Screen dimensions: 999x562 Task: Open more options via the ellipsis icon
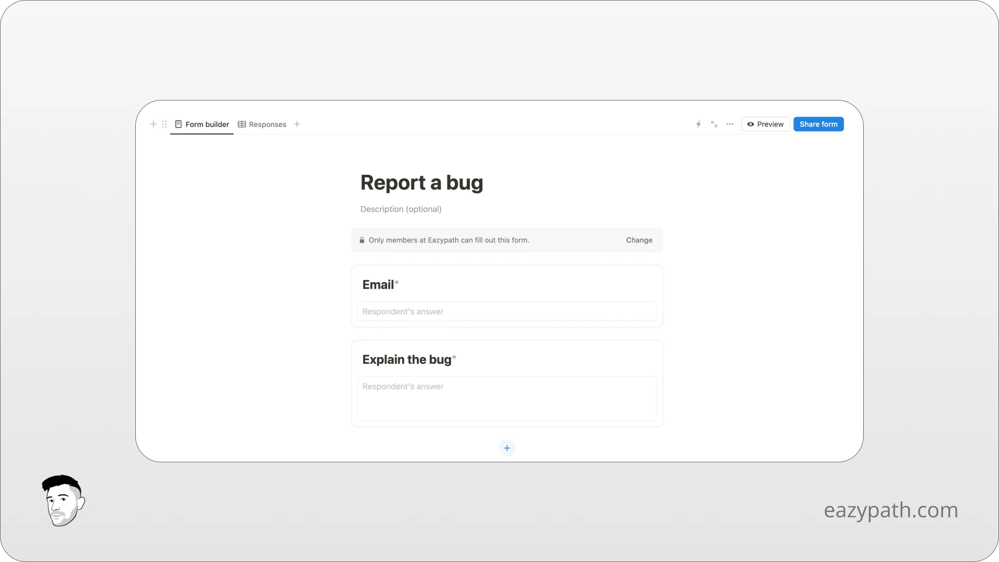tap(729, 124)
